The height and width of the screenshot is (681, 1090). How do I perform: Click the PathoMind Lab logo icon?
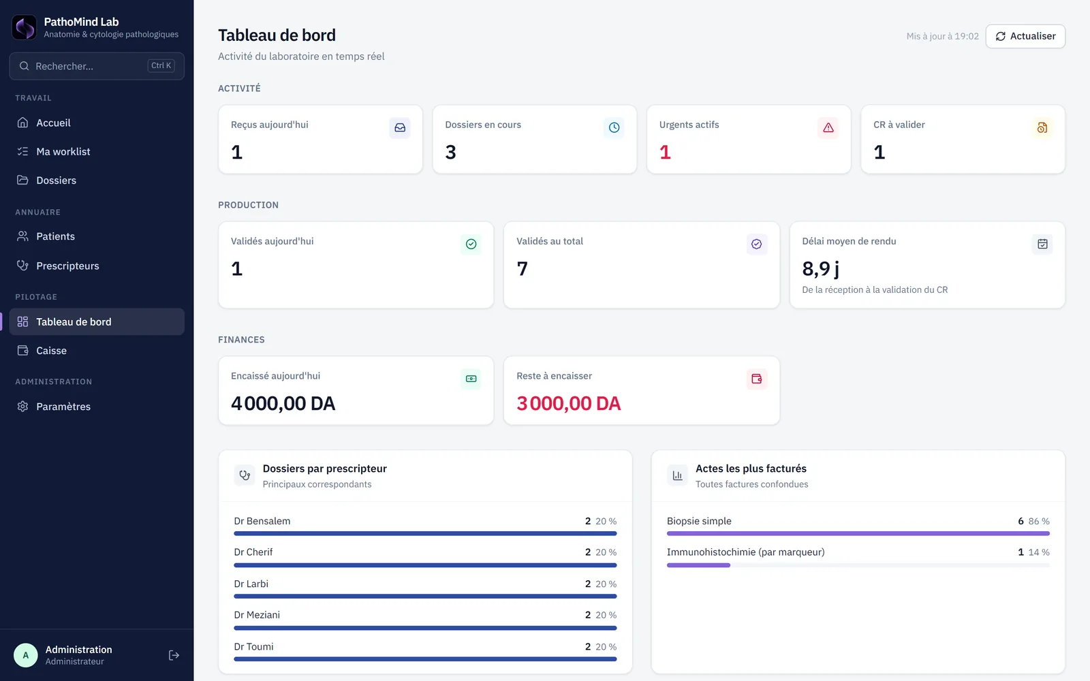click(x=24, y=27)
